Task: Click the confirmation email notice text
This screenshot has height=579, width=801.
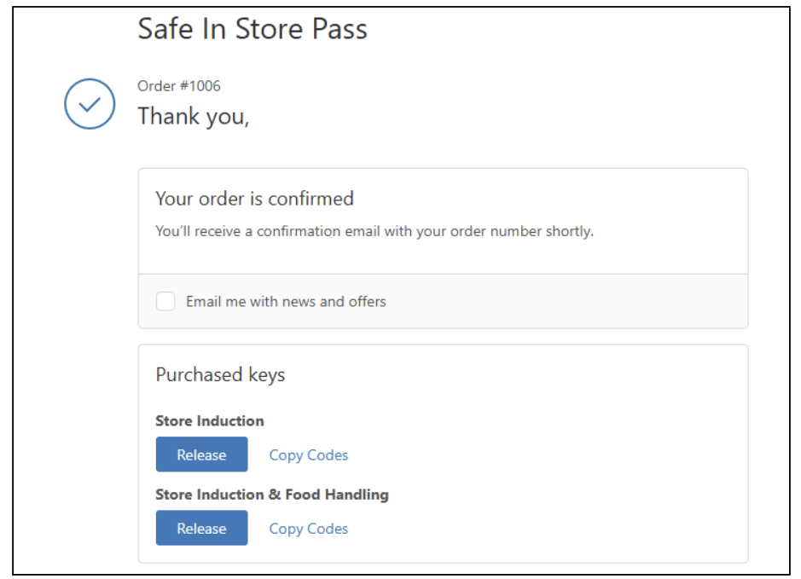Action: pyautogui.click(x=374, y=231)
